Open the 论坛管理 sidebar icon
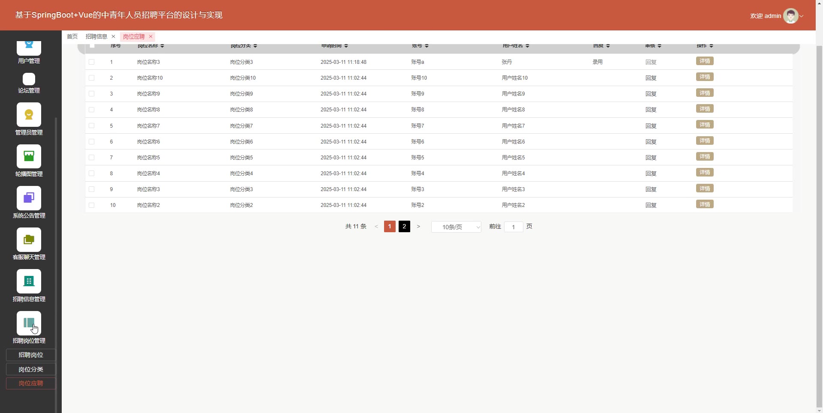823x413 pixels. (x=29, y=79)
